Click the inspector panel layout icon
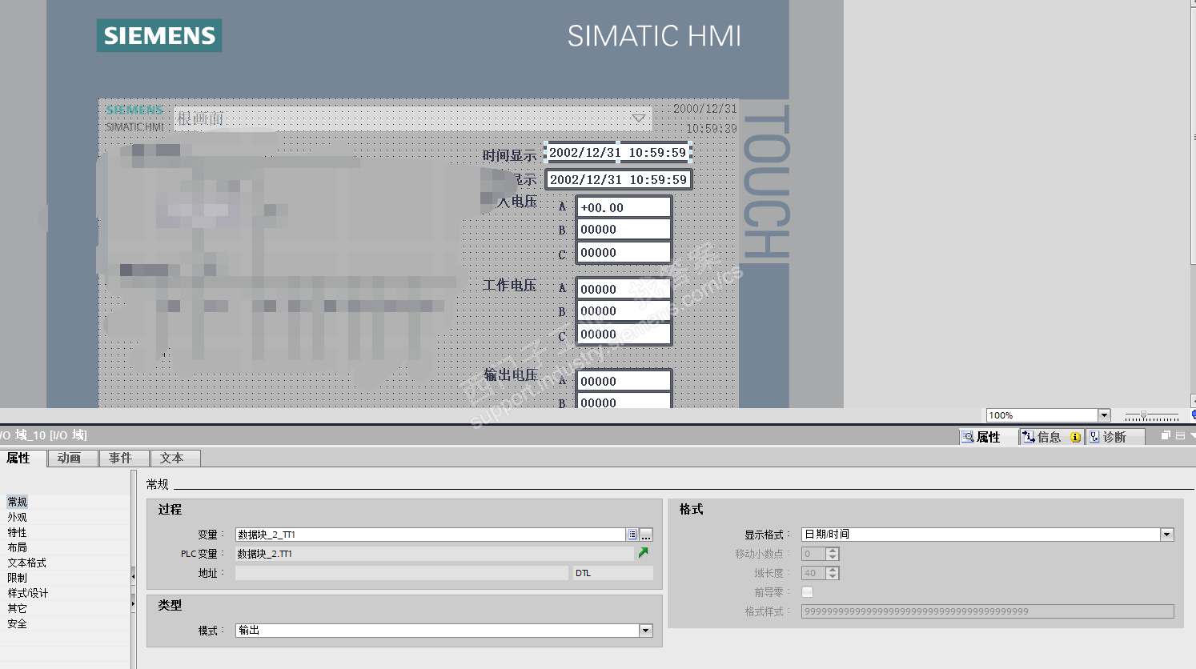Screen dimensions: 1196x669 coord(1180,435)
